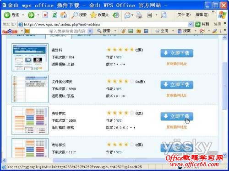Click the Edit page icon
The width and height of the screenshot is (229, 171).
pos(149,15)
